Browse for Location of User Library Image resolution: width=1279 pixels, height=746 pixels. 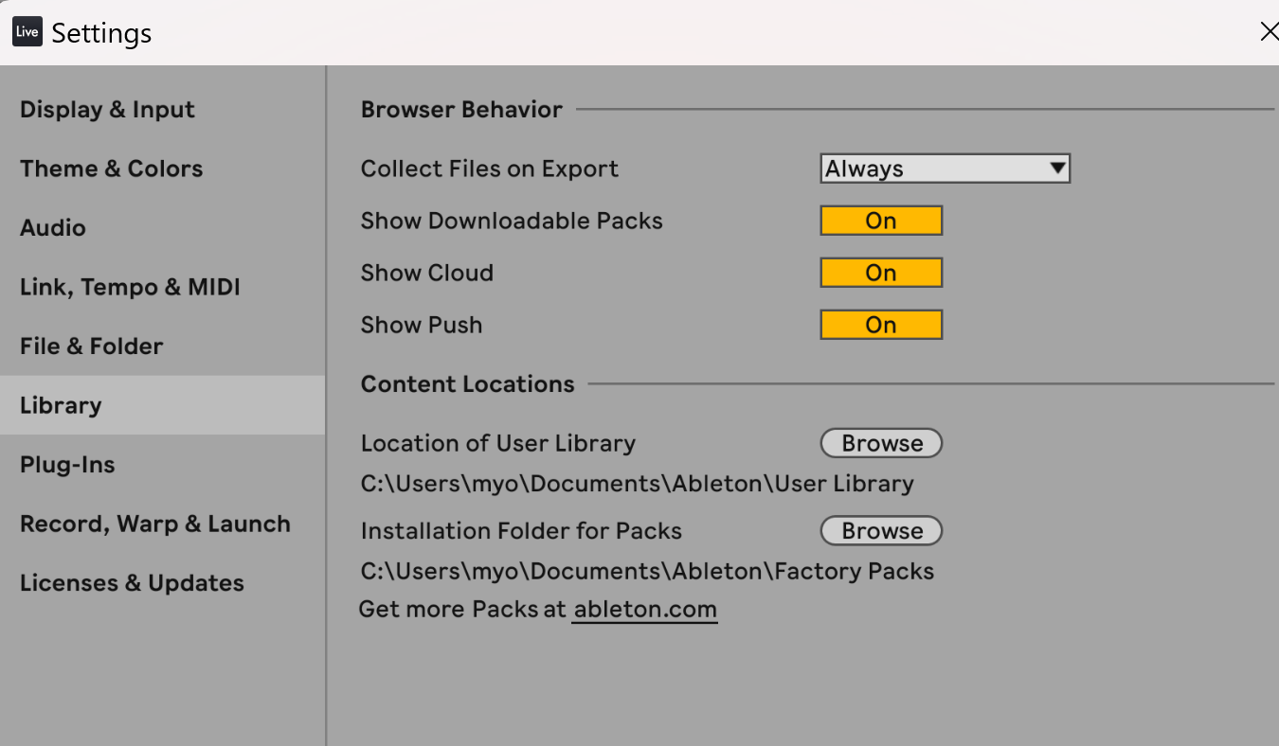click(x=880, y=443)
